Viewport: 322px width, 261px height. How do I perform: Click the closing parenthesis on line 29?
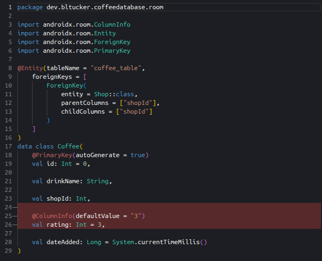tap(20, 251)
